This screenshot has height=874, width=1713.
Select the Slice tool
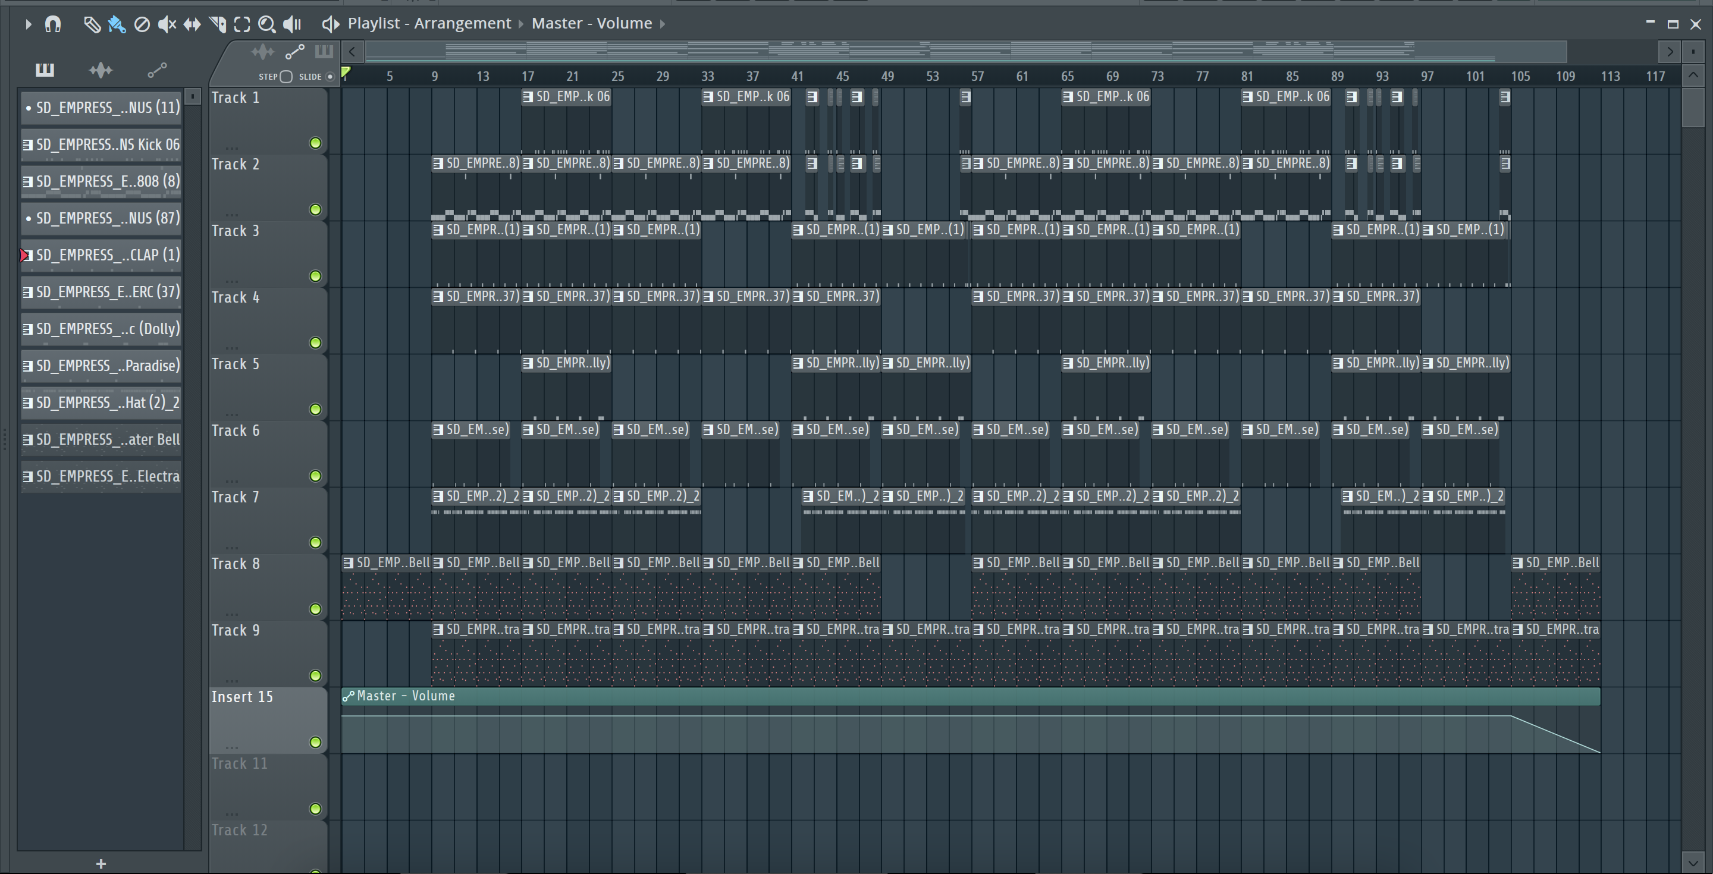[x=218, y=24]
